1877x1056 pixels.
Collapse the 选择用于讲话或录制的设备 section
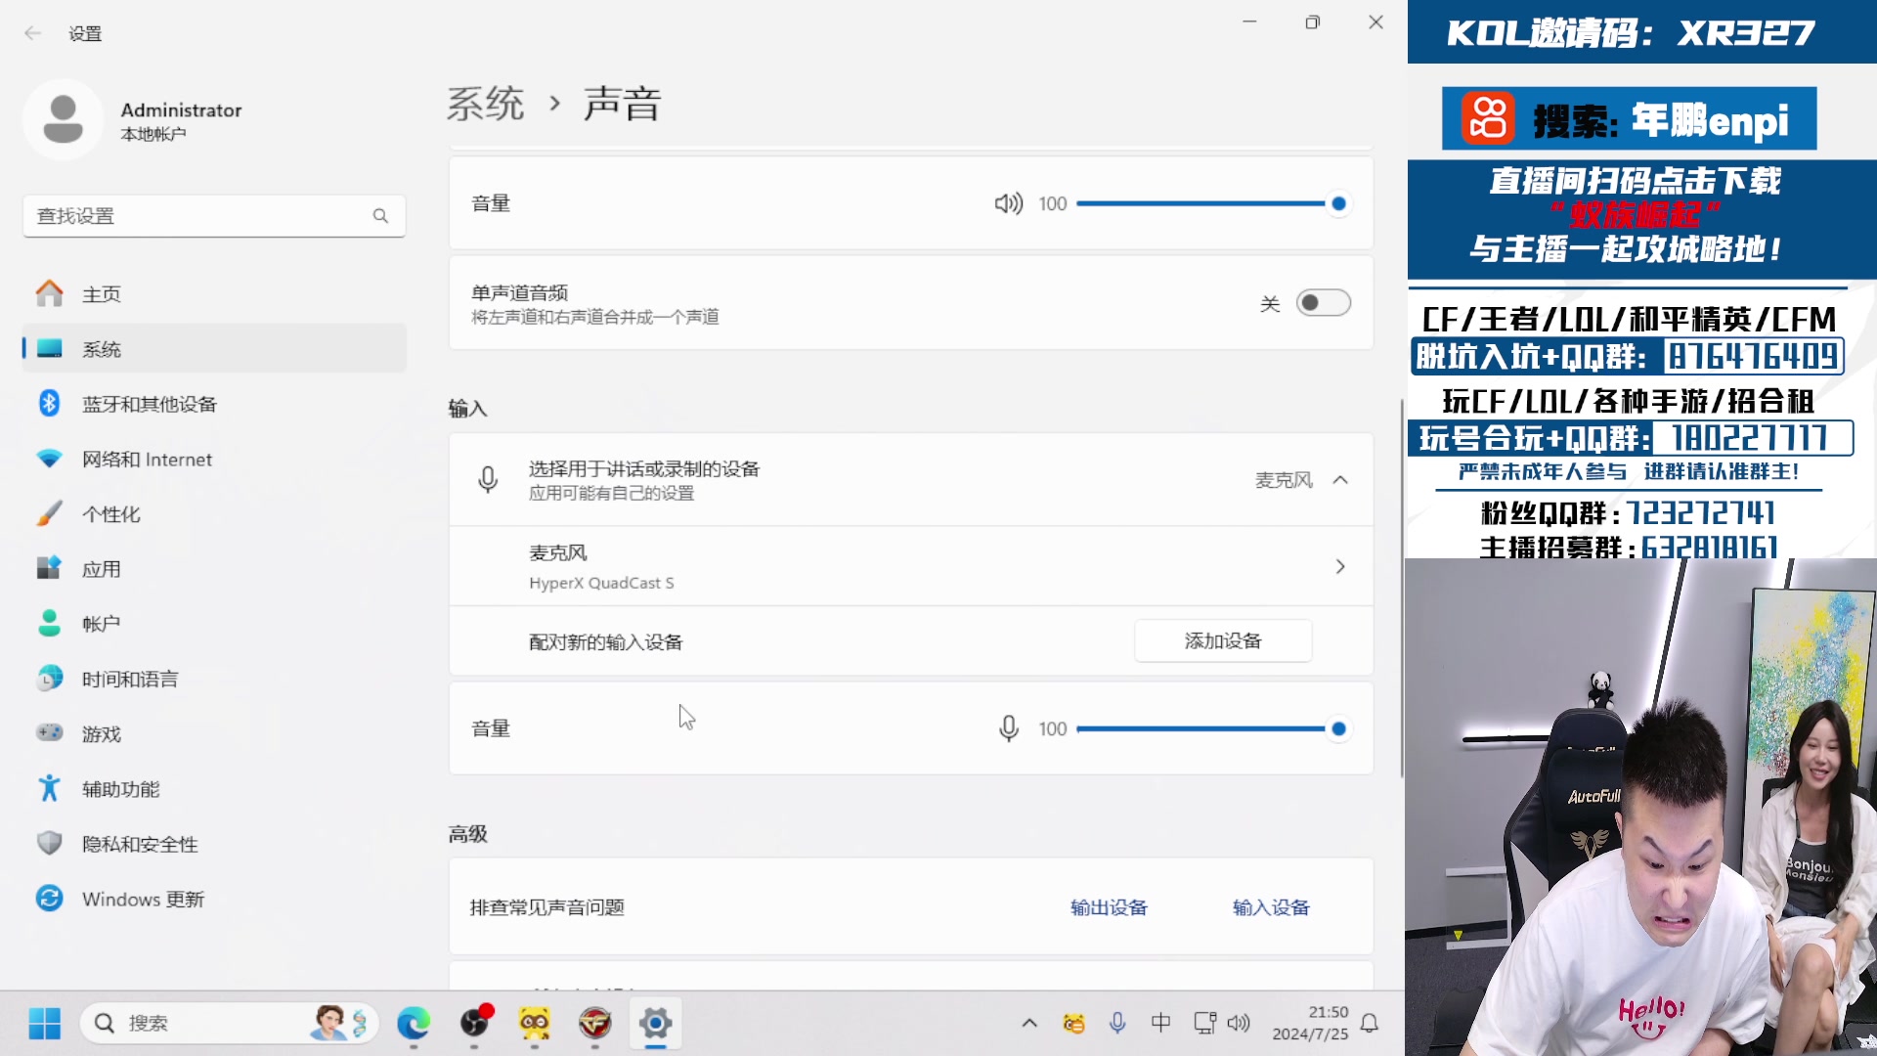click(x=1340, y=480)
